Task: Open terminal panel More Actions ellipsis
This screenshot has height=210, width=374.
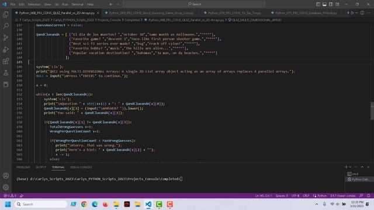Action: tap(356, 167)
